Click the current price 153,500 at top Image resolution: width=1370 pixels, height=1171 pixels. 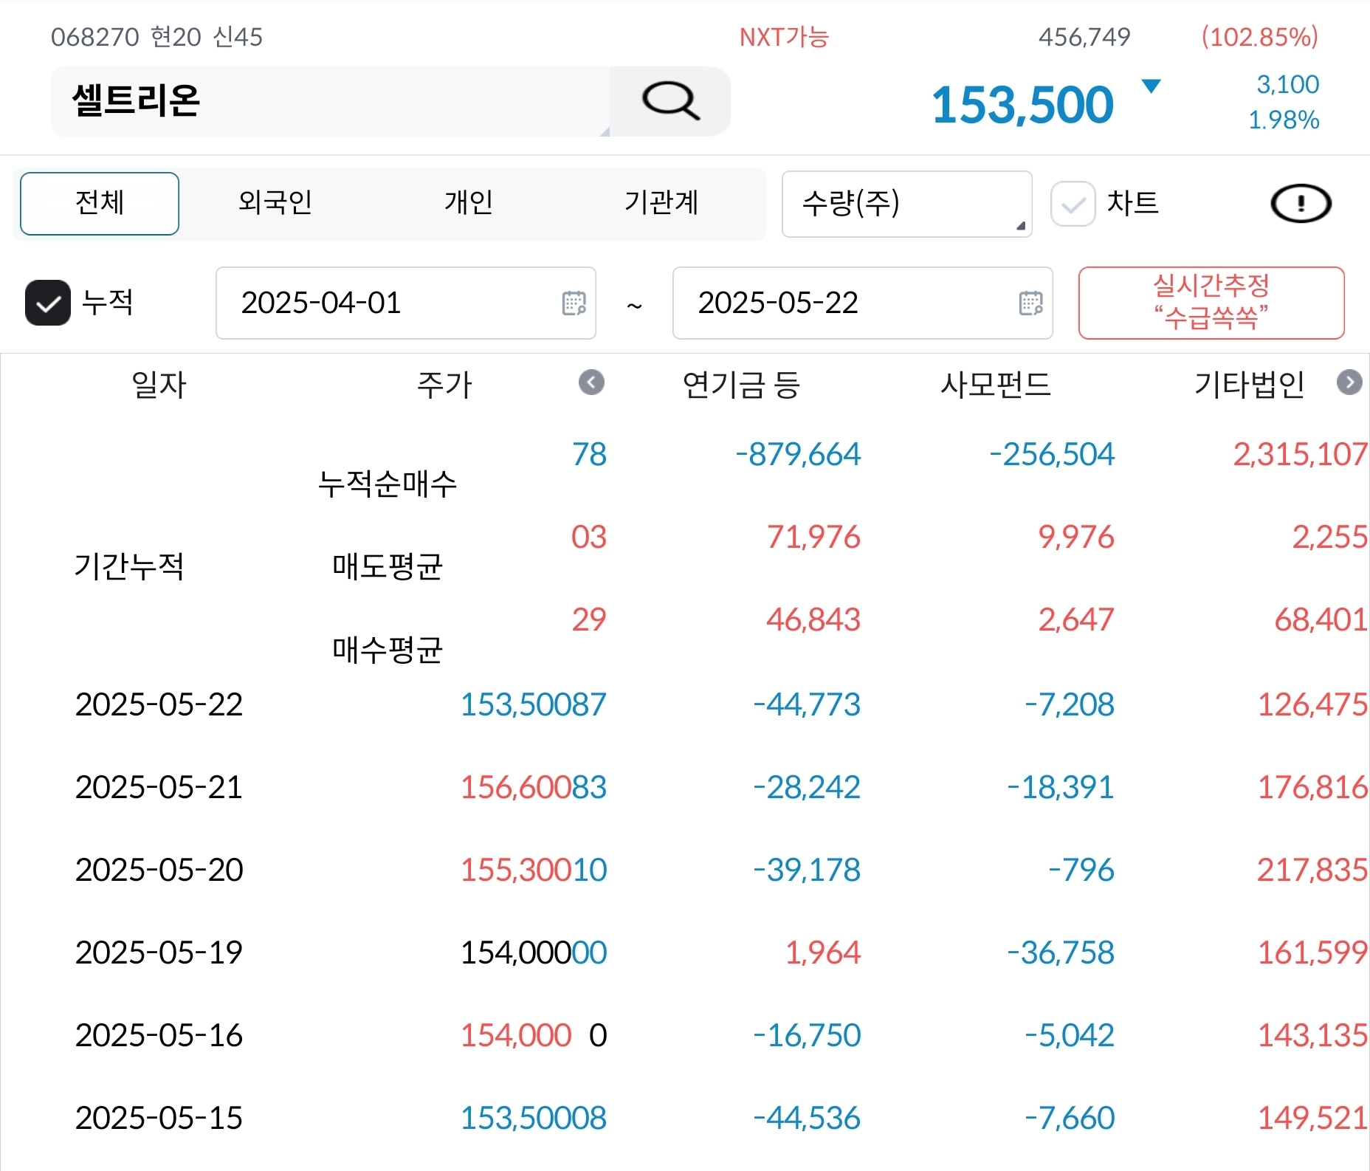1022,105
